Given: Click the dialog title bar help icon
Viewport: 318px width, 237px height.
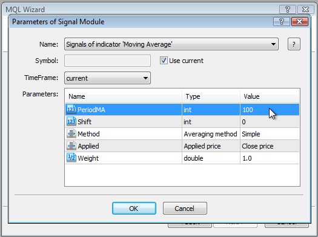Looking at the screenshot, I should click(282, 21).
